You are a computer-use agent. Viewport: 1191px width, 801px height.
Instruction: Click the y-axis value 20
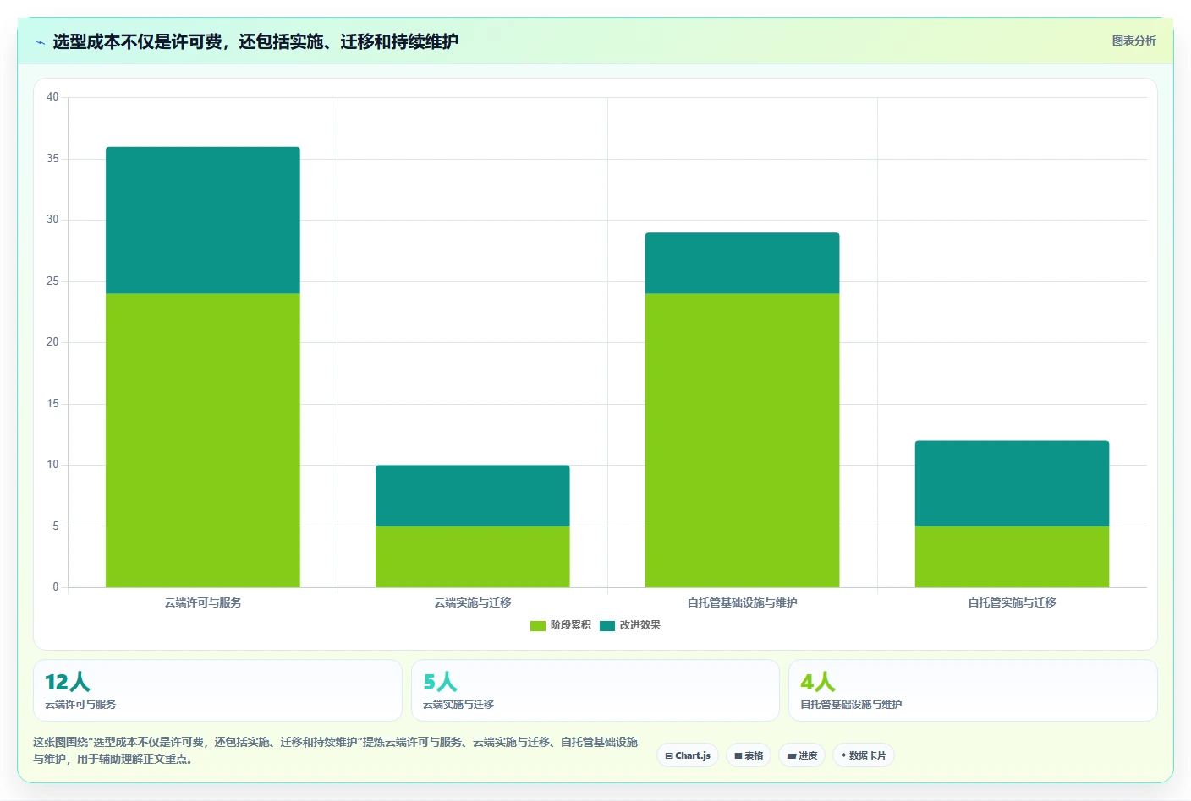(x=52, y=342)
